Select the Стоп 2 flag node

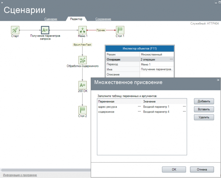tap(83, 110)
